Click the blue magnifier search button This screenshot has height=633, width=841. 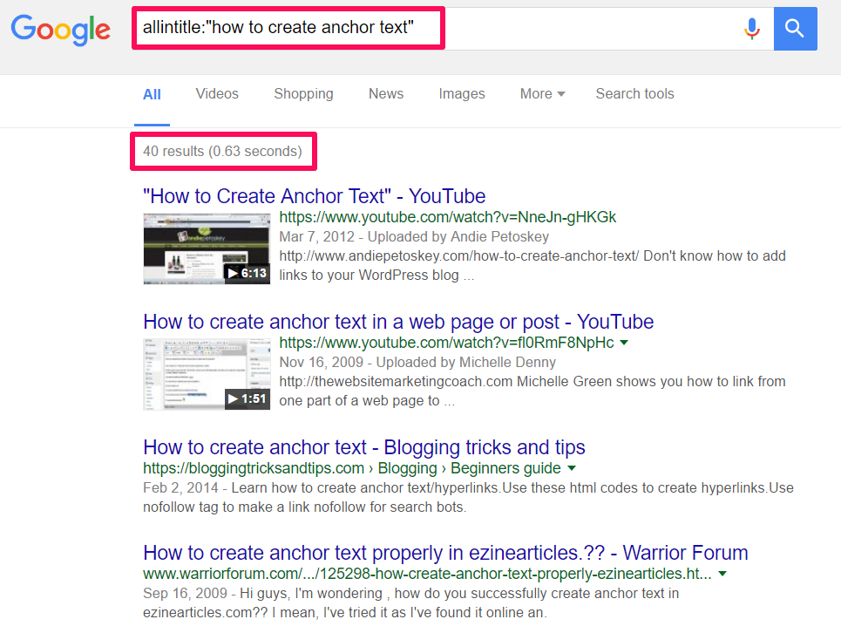pos(795,29)
